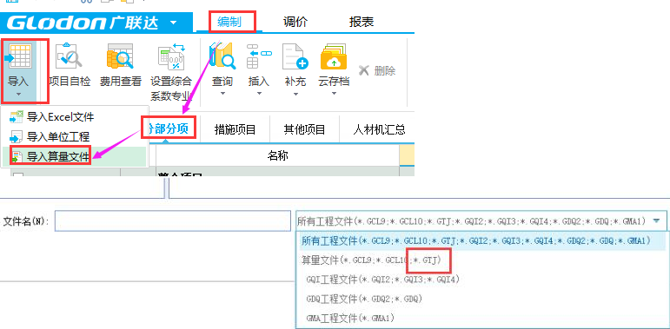
Task: Select 导入单位工程 menu entry
Action: coord(76,136)
